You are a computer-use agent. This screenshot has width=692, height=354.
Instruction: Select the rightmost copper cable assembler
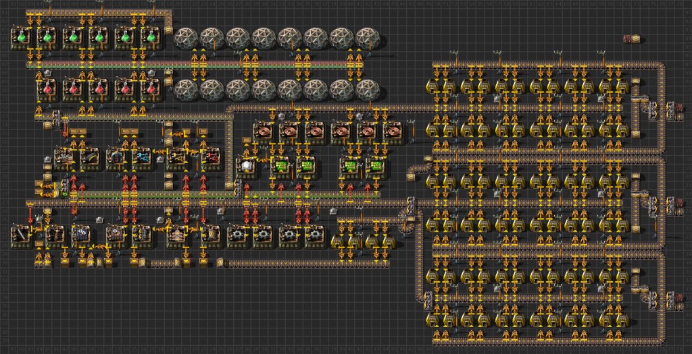coord(393,133)
